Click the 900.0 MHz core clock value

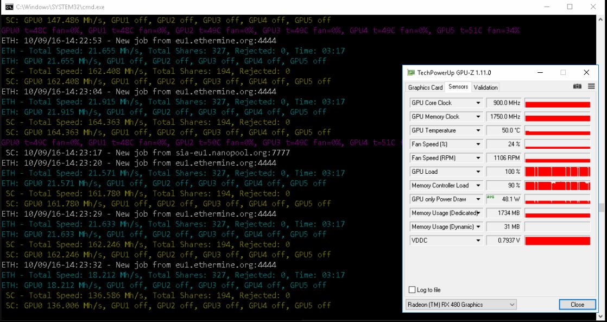point(503,103)
